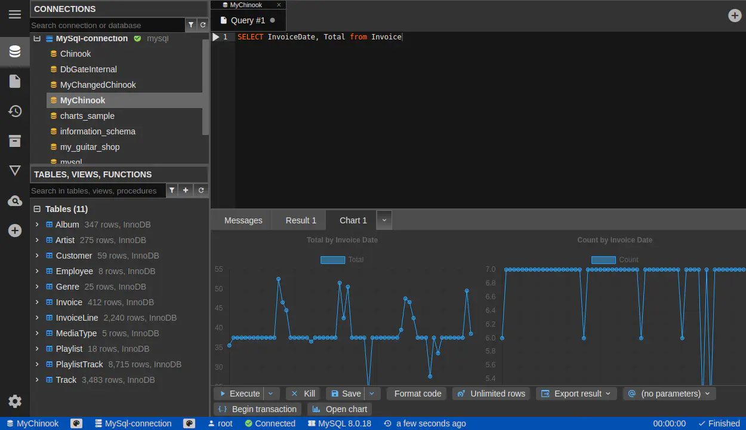Image resolution: width=746 pixels, height=430 pixels.
Task: Switch to the Messages tab
Action: (243, 220)
